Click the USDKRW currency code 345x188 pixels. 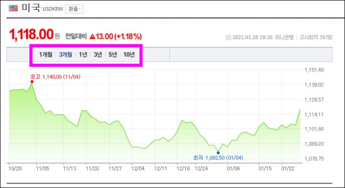(53, 9)
